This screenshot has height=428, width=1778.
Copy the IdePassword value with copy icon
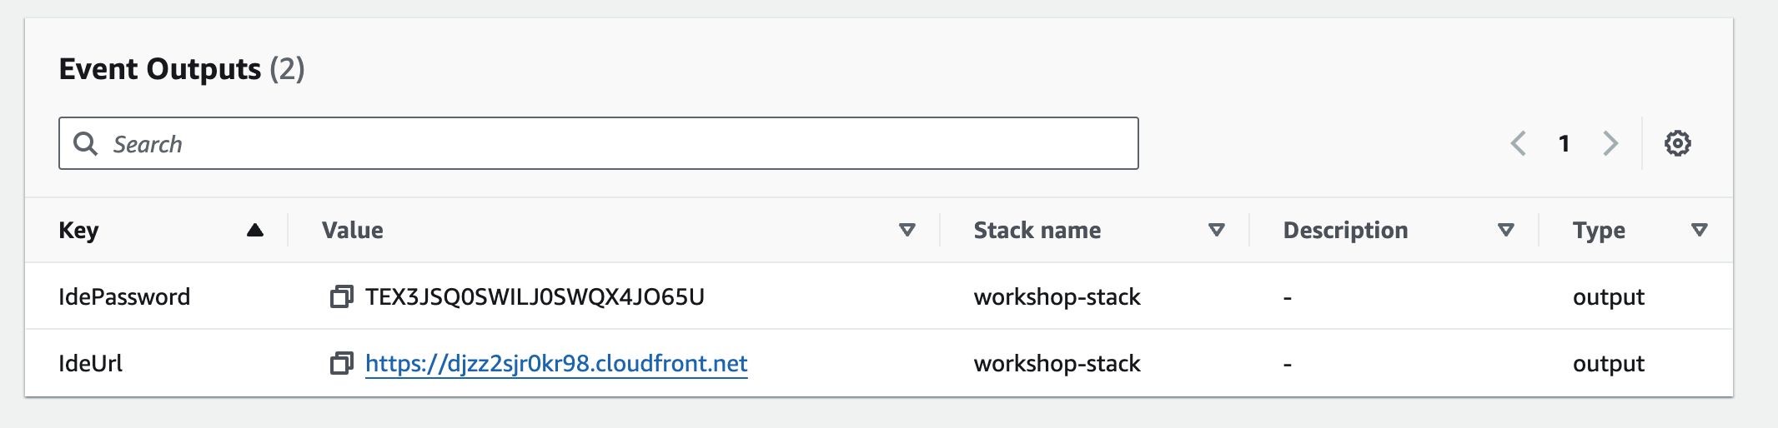(341, 296)
